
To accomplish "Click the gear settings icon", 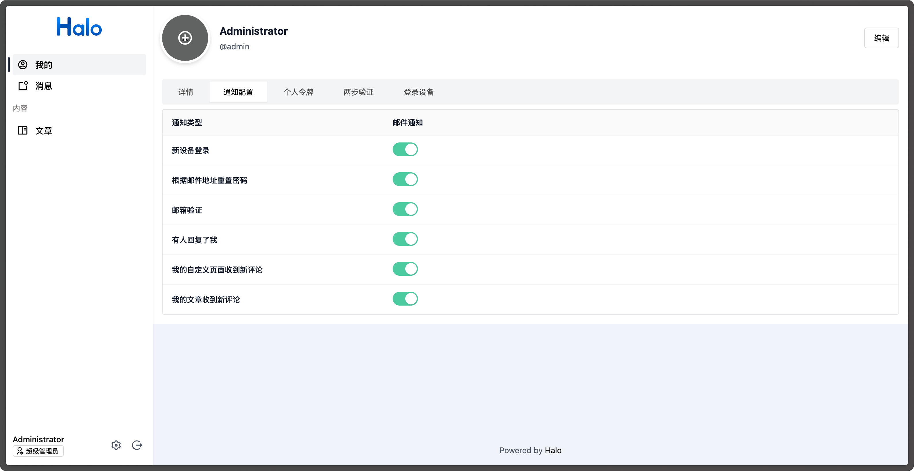I will pyautogui.click(x=116, y=445).
